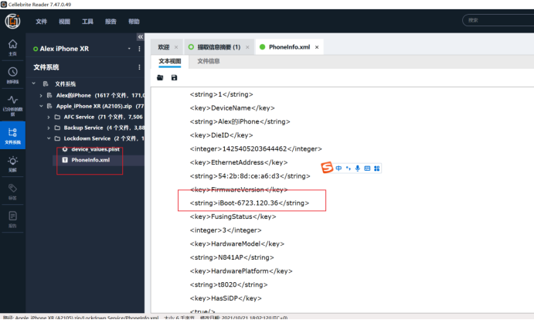Close the 提取信息摘要 (1) tab
Viewport: 534px width, 320px height.
(x=247, y=47)
